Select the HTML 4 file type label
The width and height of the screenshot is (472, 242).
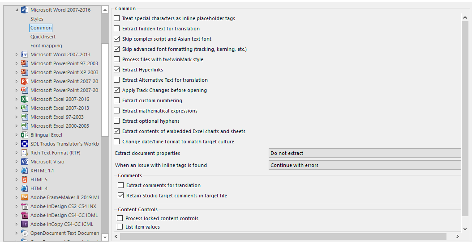(39, 188)
